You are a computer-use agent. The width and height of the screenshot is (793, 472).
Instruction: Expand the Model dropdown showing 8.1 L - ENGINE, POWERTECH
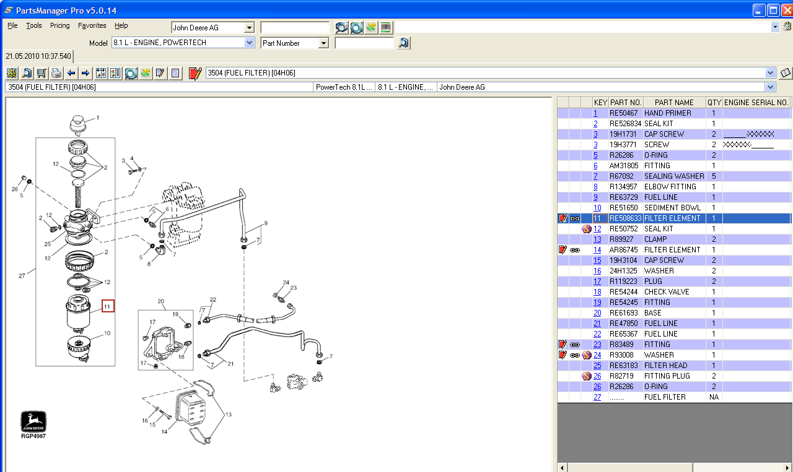[x=250, y=43]
